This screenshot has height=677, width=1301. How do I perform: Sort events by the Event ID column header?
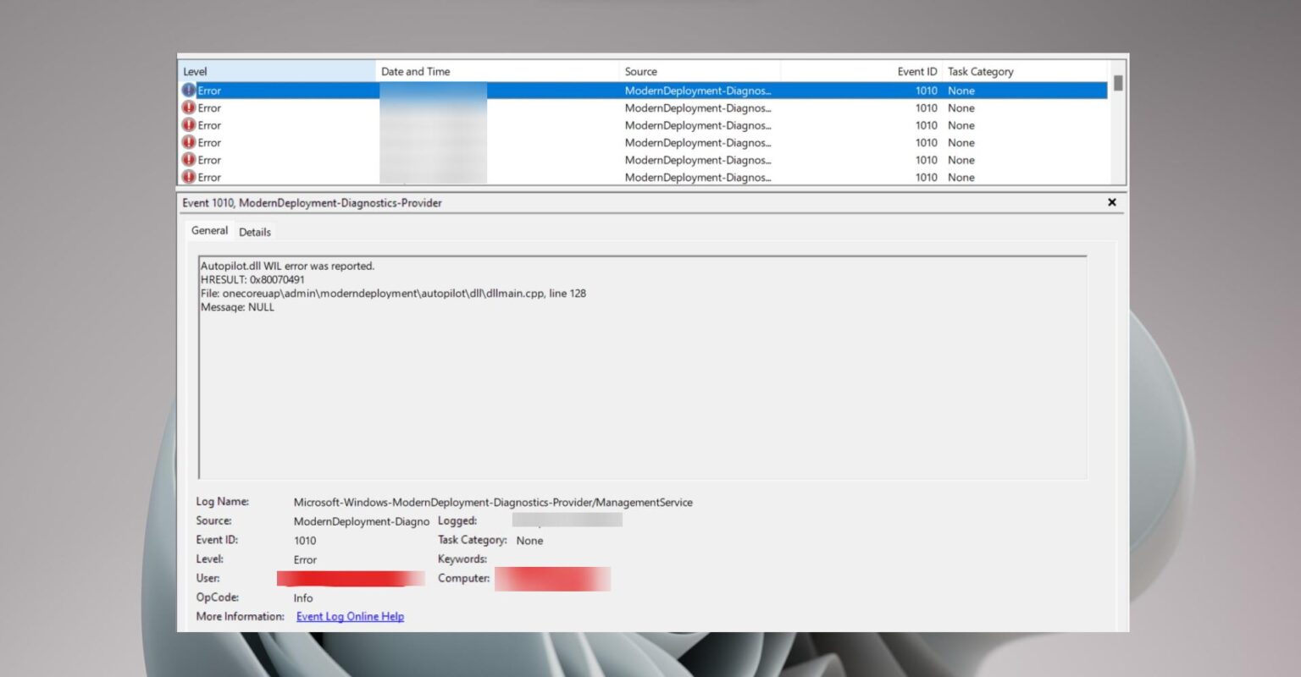pos(861,71)
